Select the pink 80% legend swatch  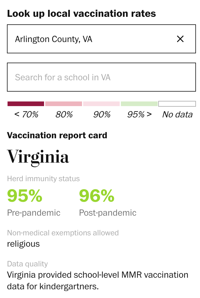point(64,104)
